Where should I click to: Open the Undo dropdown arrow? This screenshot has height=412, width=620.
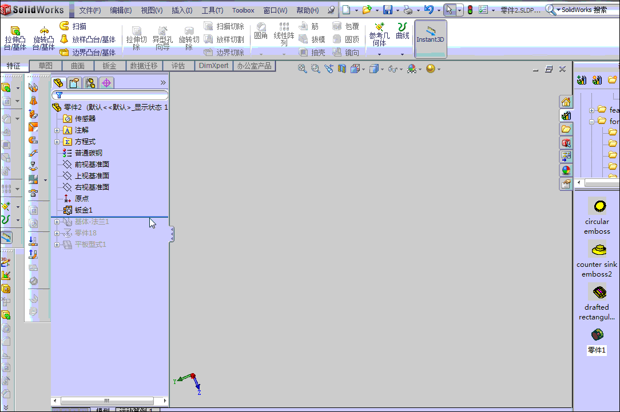(x=439, y=10)
